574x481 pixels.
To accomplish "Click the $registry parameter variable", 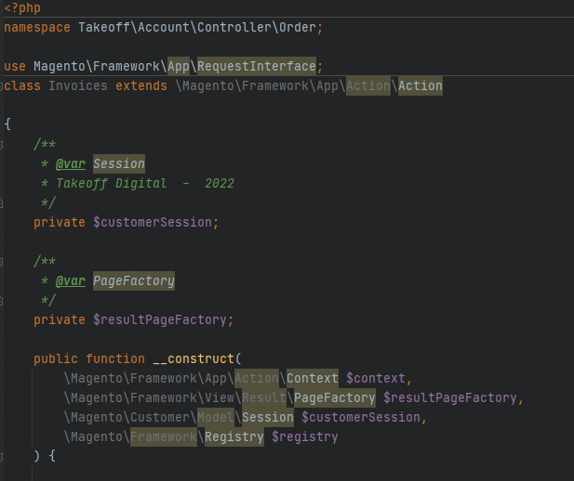I will (x=304, y=436).
